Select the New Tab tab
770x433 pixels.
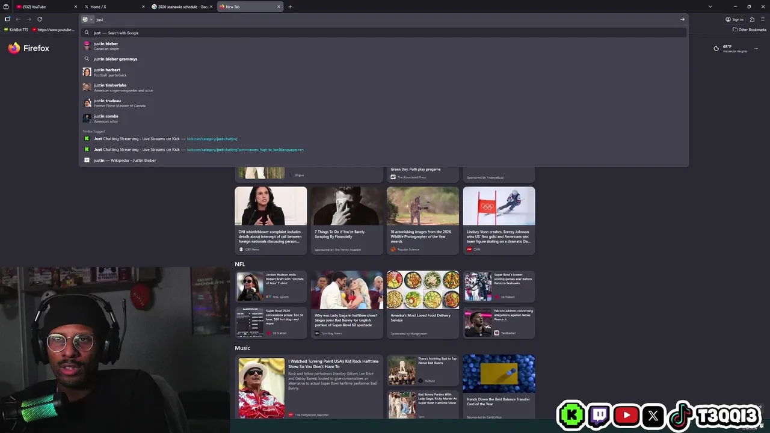pyautogui.click(x=249, y=7)
